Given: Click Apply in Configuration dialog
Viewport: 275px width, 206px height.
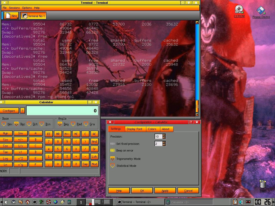Looking at the screenshot, I should (x=165, y=191).
